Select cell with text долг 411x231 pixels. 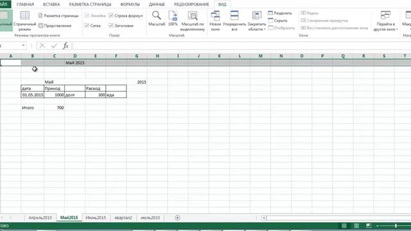(x=74, y=95)
